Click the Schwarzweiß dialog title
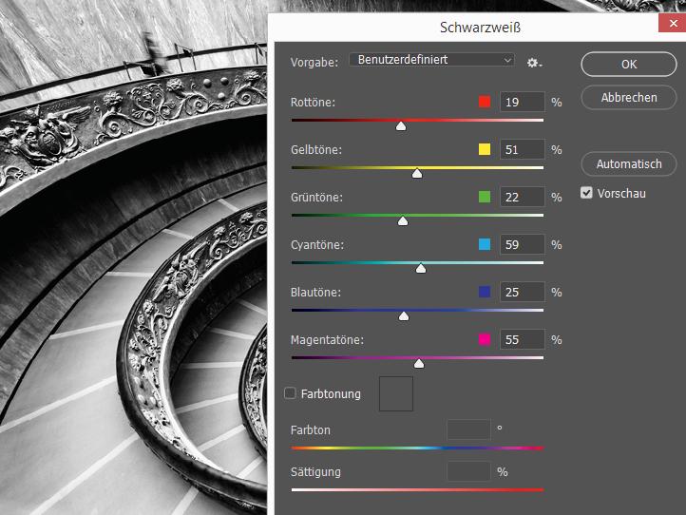 (480, 28)
